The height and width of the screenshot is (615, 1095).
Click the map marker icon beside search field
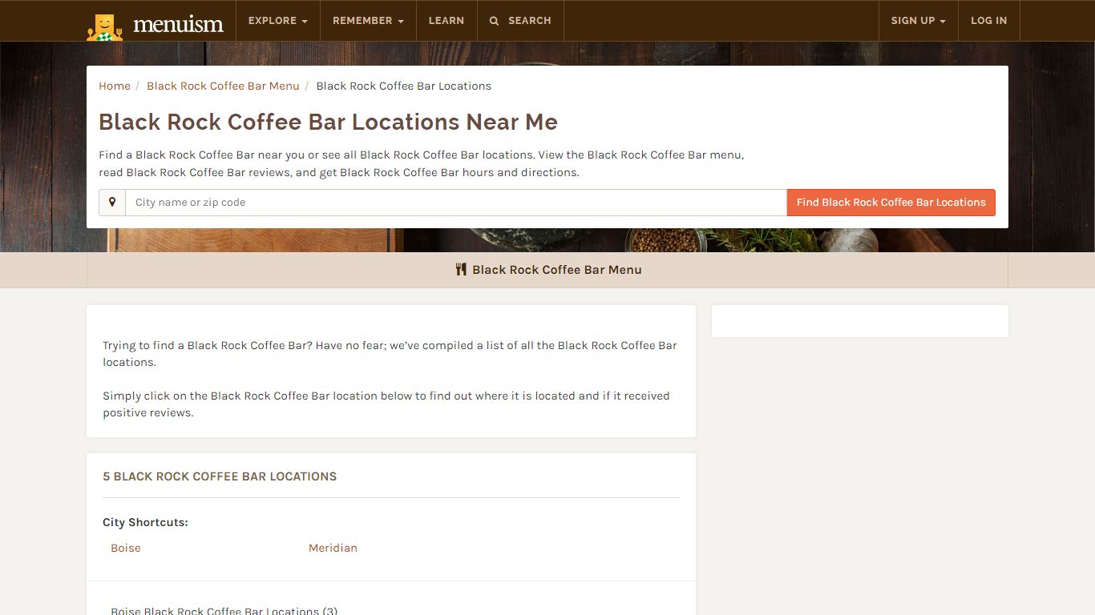tap(112, 203)
